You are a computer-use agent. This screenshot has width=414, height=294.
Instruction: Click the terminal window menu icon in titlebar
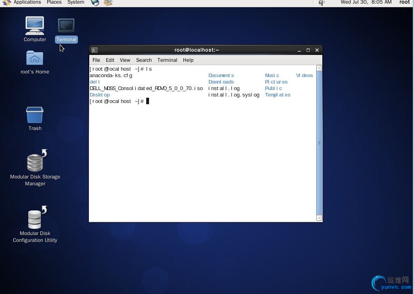95,50
